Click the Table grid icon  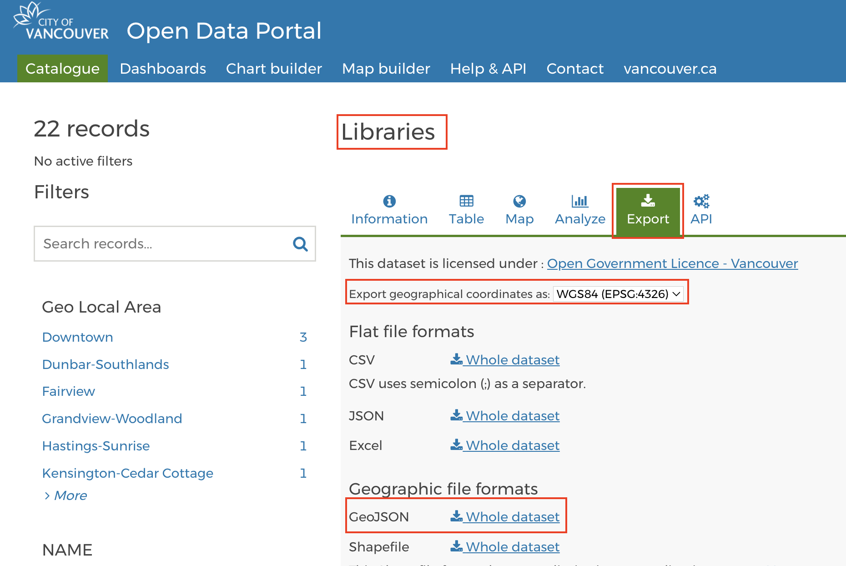pyautogui.click(x=466, y=201)
